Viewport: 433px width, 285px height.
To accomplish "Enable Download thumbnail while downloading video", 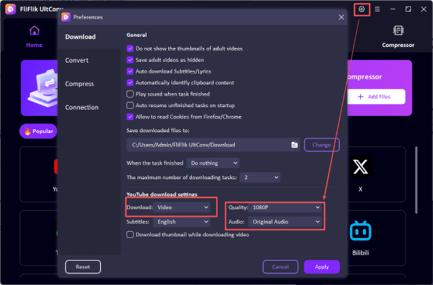I will click(x=130, y=235).
